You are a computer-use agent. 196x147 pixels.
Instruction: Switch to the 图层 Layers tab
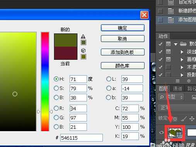(x=163, y=88)
